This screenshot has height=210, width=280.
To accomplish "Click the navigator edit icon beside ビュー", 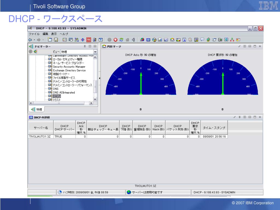I will (36, 52).
